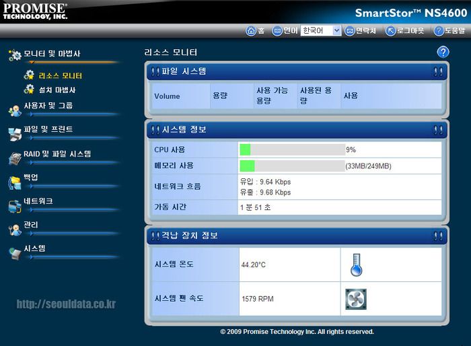Click the 1 분 51 초 uptime value
Screen dimensions: 471x346
coord(255,207)
